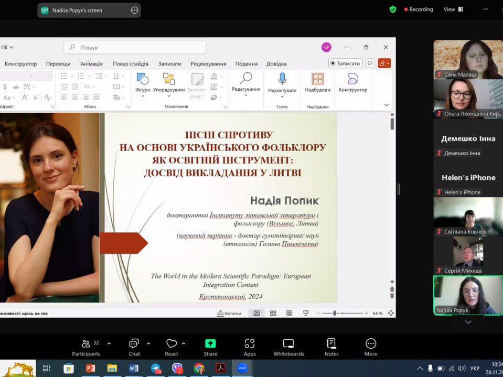The image size is (503, 377).
Task: Switch to slide sorter view
Action: 273,313
